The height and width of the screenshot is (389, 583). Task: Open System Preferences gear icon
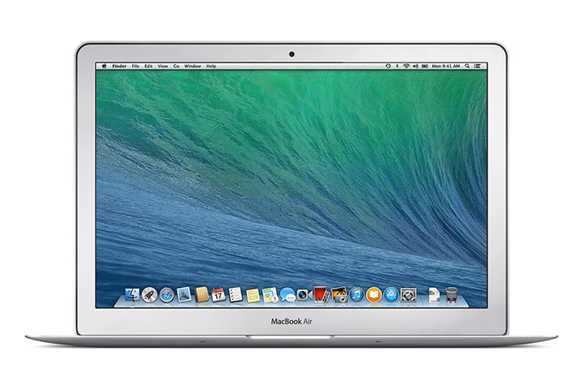[x=408, y=295]
